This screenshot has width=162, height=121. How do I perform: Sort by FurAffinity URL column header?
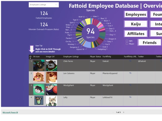pos(130,56)
